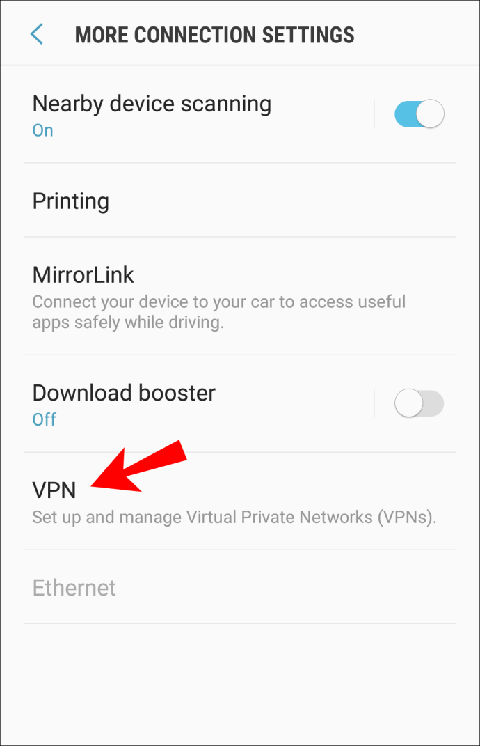Click divider line beside Download booster switch
The height and width of the screenshot is (746, 480).
[x=374, y=403]
